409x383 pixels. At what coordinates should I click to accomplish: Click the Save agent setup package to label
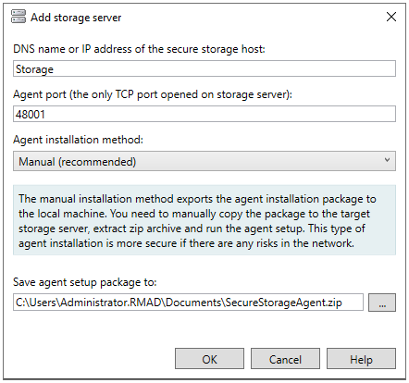click(85, 282)
